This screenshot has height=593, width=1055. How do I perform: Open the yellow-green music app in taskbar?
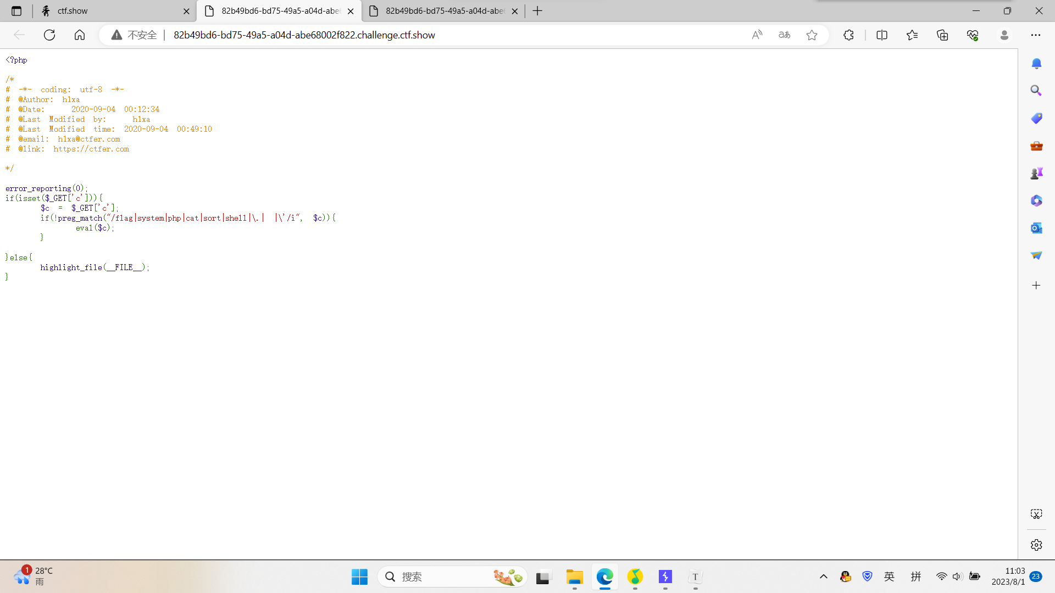[x=635, y=577]
